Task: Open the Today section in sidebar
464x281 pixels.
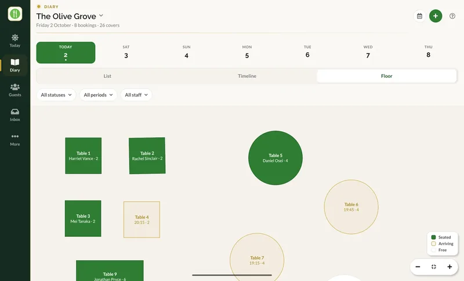Action: coord(15,41)
